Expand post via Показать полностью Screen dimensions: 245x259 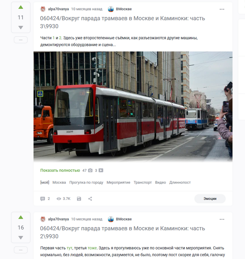[x=60, y=170]
